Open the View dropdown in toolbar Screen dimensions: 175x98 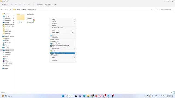(48, 5)
